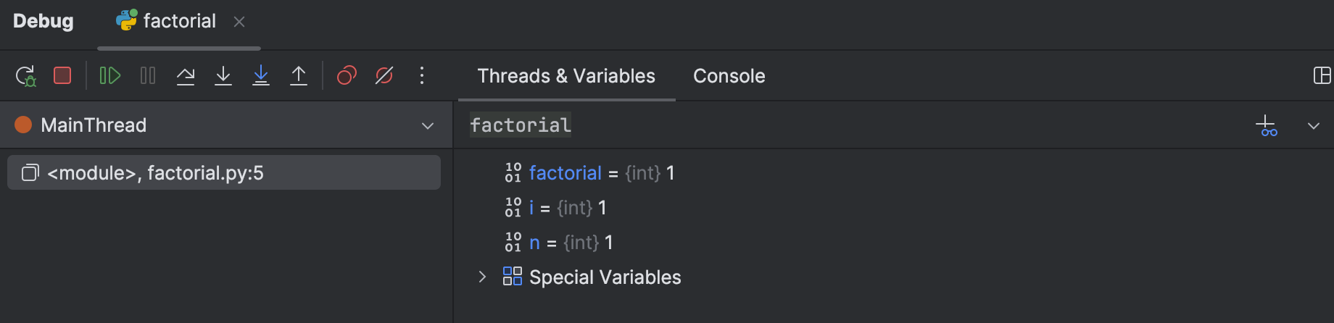1334x323 pixels.
Task: Resume program execution
Action: point(109,75)
